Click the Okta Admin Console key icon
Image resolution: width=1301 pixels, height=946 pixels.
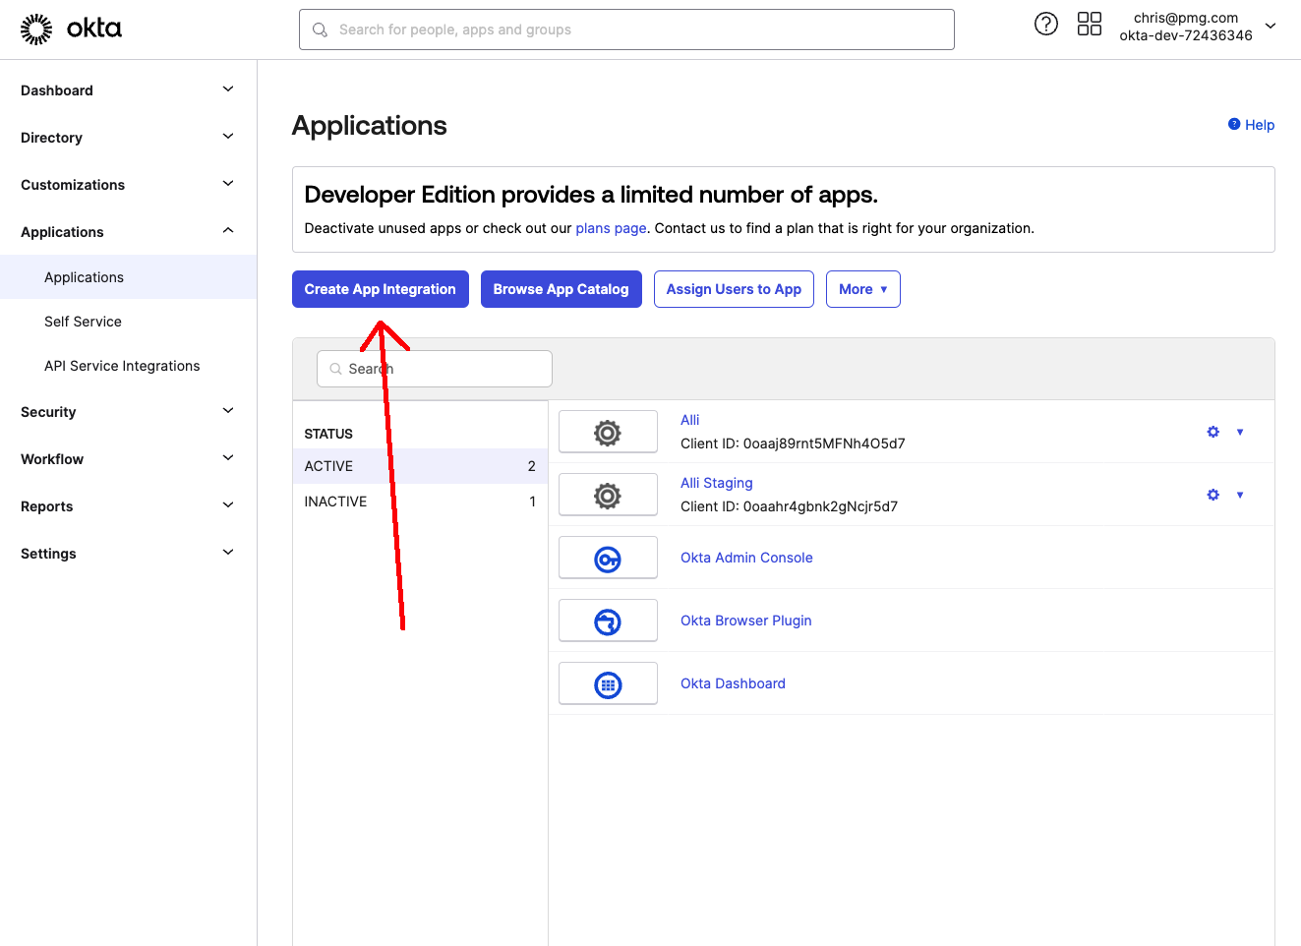[x=608, y=559]
